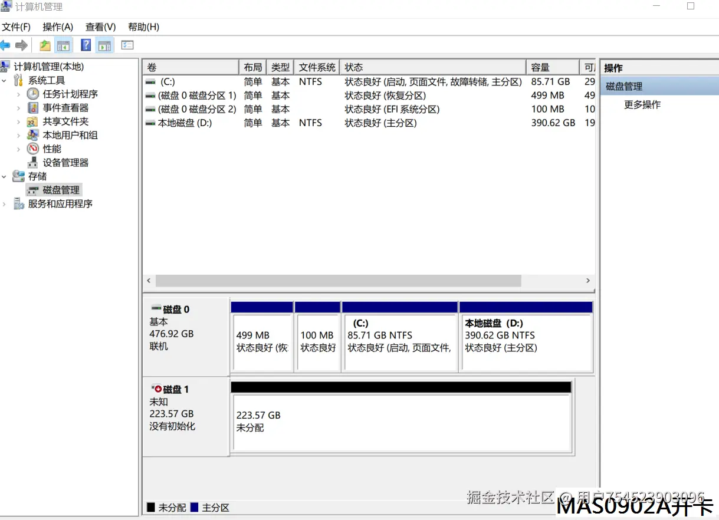Image resolution: width=719 pixels, height=520 pixels.
Task: Expand the 性能 node
Action: 18,149
